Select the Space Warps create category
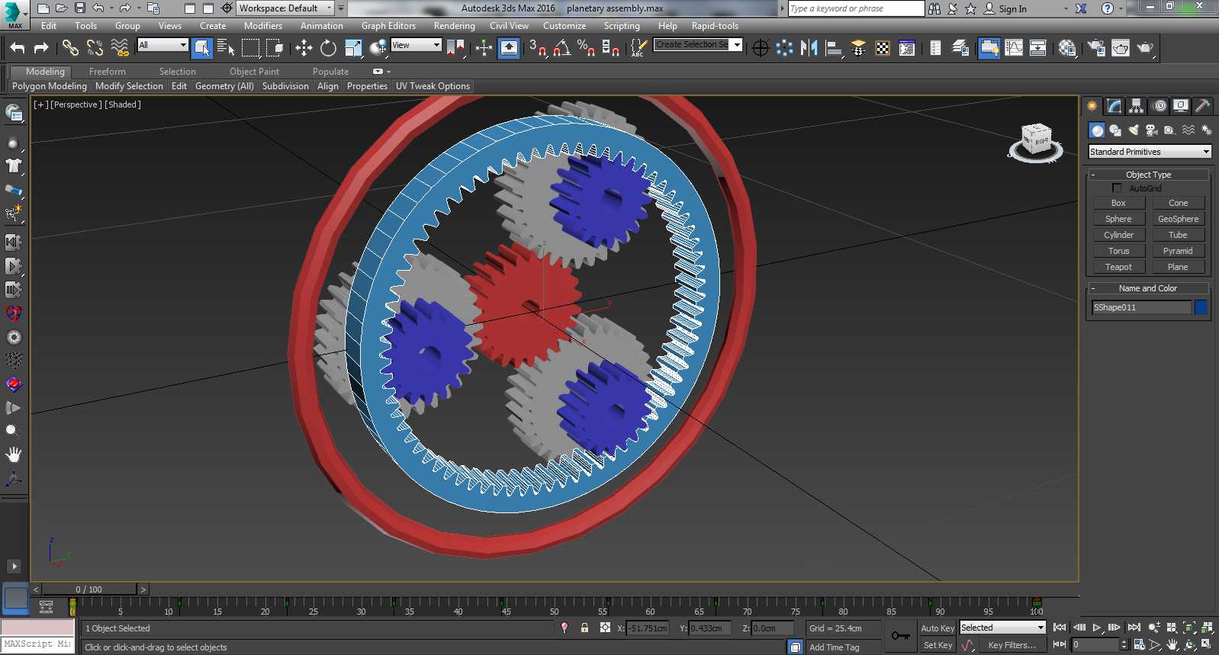The width and height of the screenshot is (1219, 655). point(1188,130)
